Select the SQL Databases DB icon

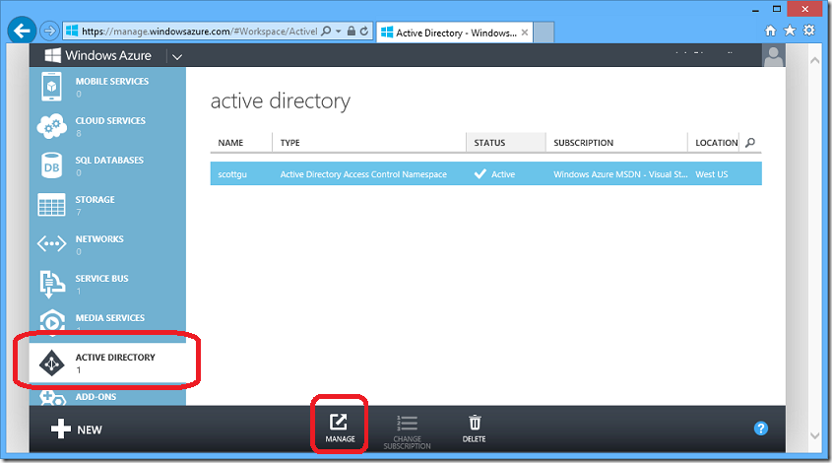[x=51, y=165]
